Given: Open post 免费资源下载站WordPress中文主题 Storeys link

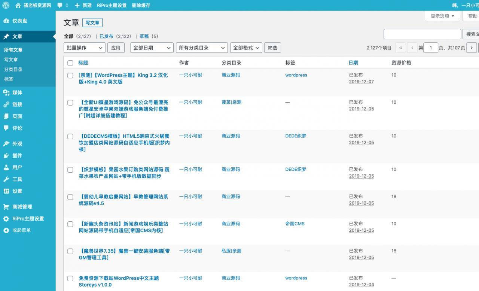Looking at the screenshot, I should [x=119, y=282].
